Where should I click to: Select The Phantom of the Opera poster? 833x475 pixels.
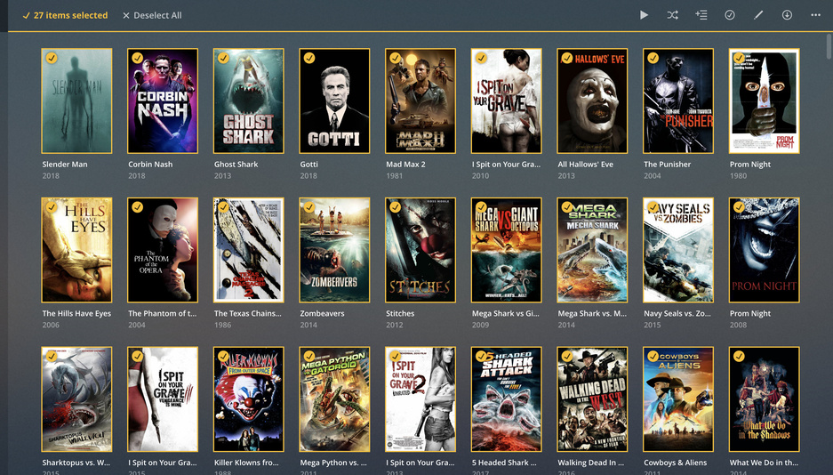[x=163, y=250]
